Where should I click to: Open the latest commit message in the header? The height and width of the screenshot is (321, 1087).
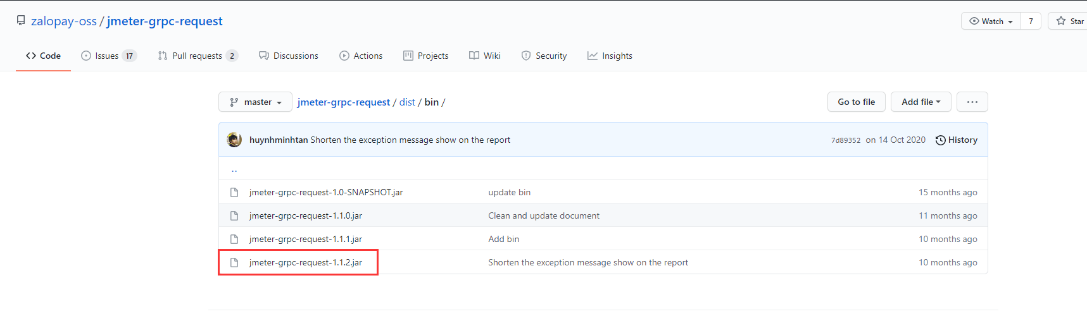(x=410, y=140)
